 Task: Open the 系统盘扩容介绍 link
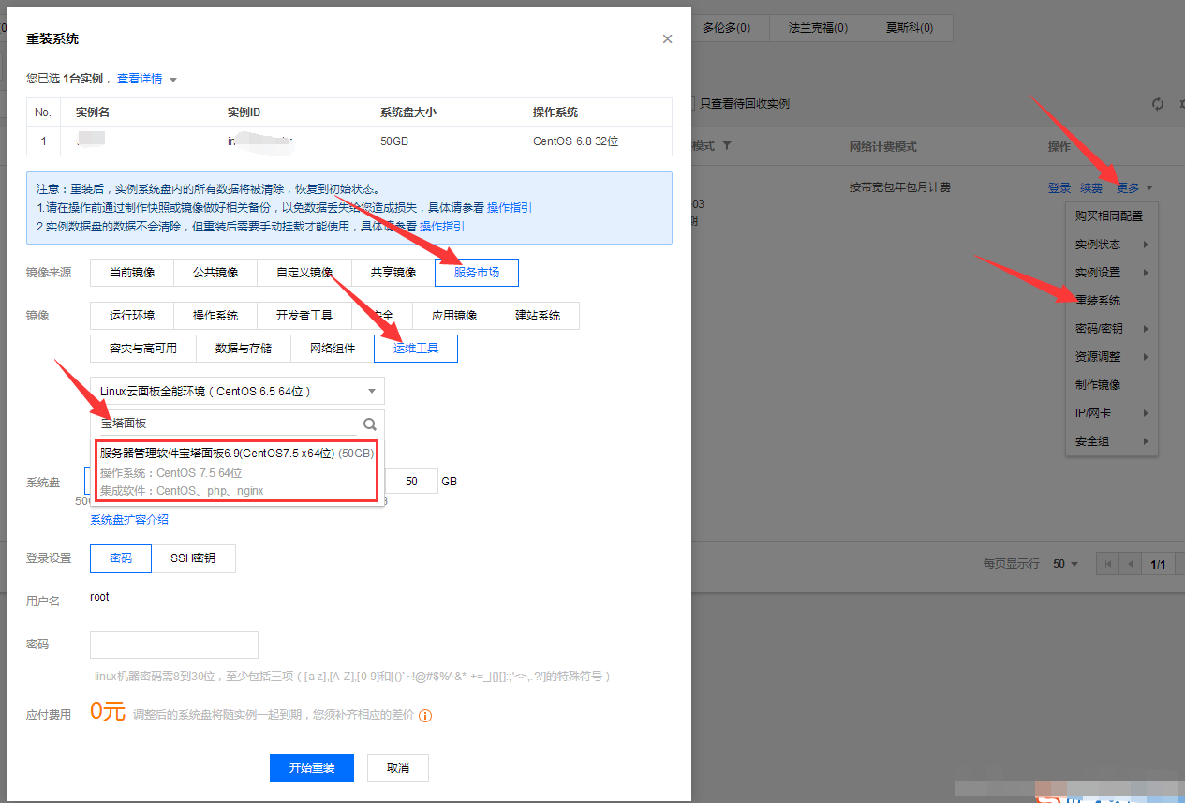pos(129,520)
